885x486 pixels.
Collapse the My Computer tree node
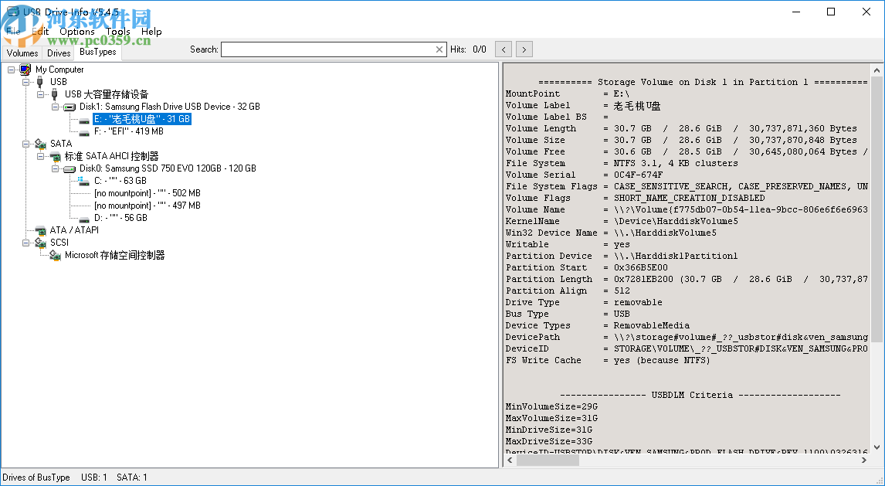(x=12, y=70)
